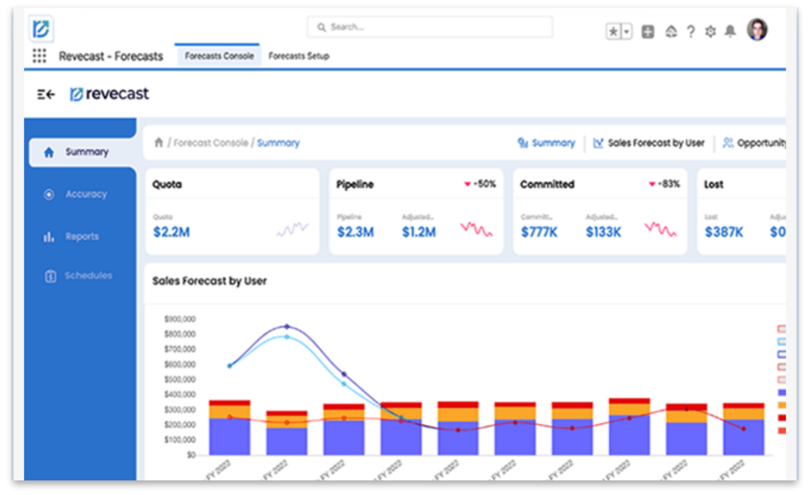Click the Sales Forecast by User link
Viewport: 810px width, 495px height.
656,143
